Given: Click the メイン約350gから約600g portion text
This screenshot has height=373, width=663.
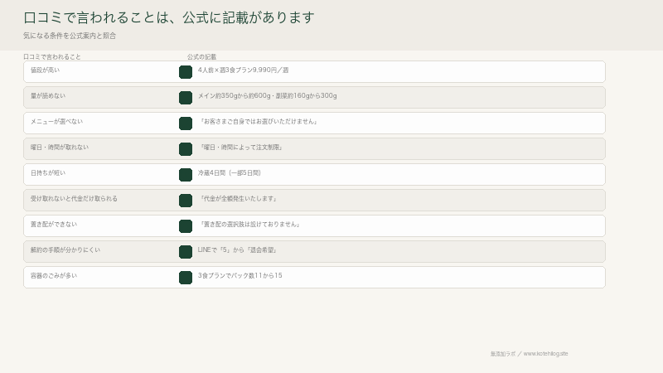Looking at the screenshot, I should (x=267, y=96).
